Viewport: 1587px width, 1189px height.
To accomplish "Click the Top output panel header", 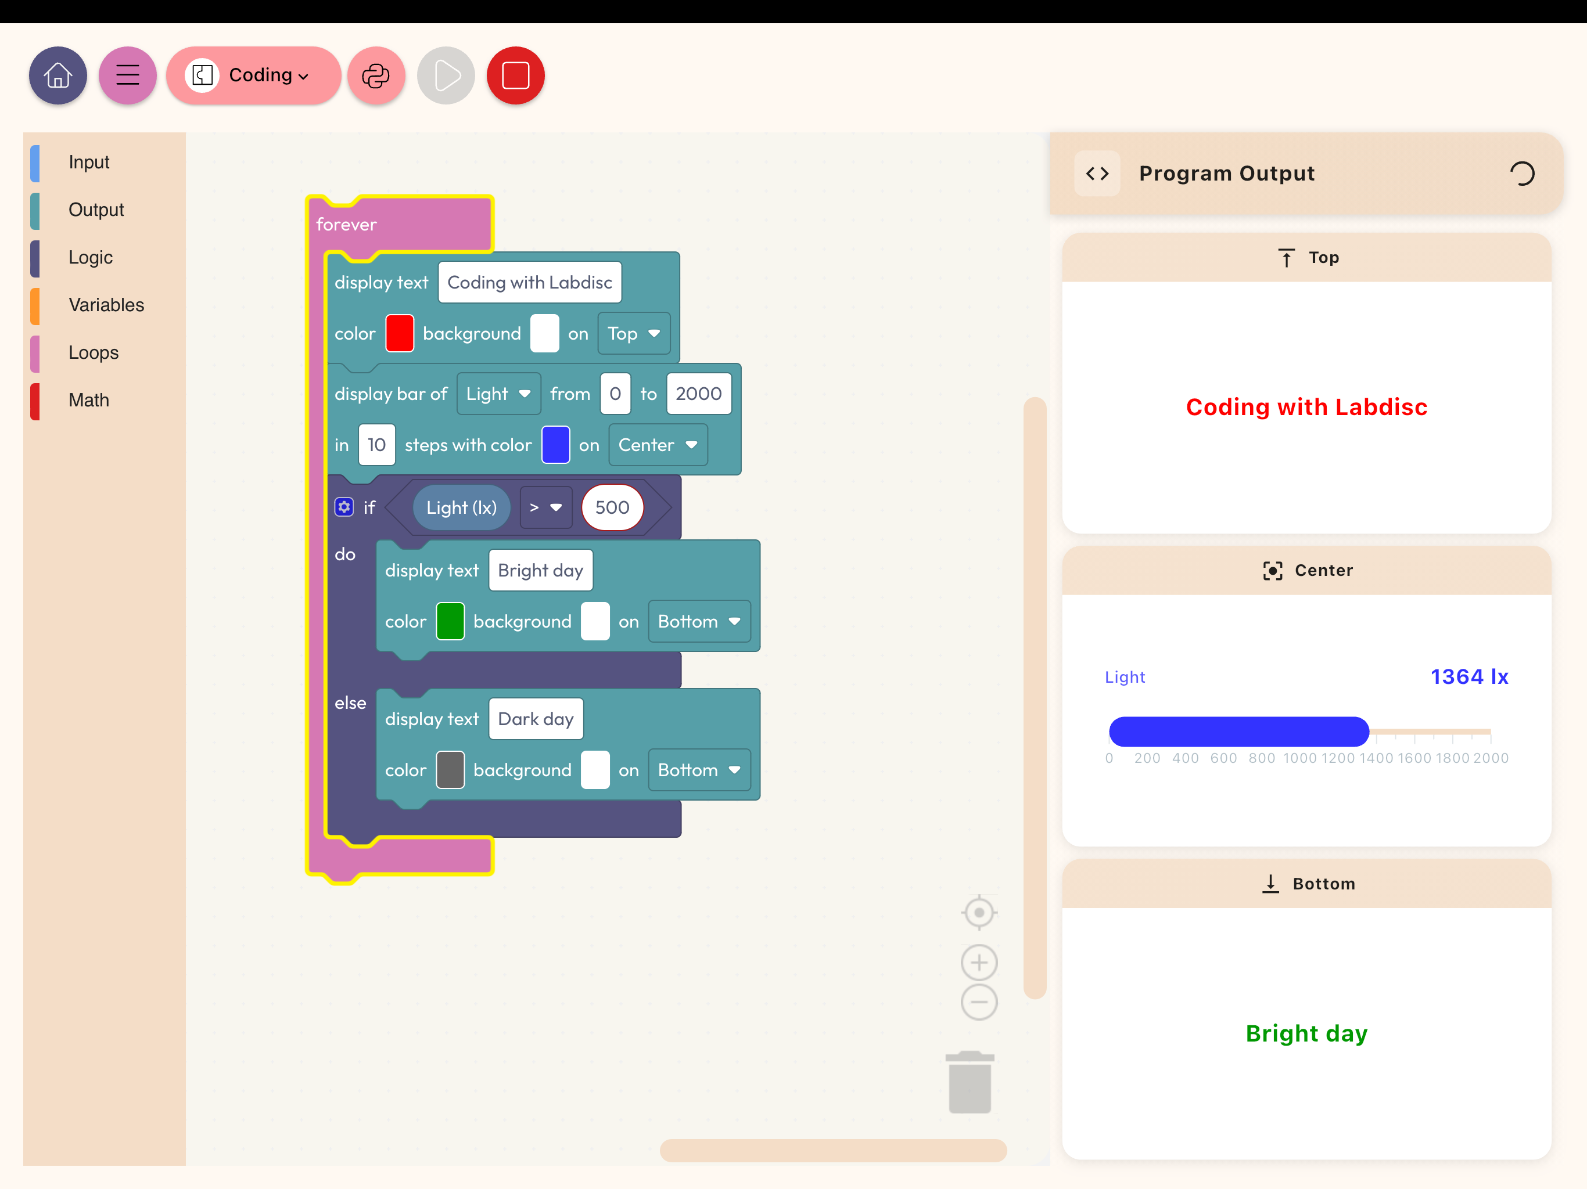I will tap(1306, 257).
